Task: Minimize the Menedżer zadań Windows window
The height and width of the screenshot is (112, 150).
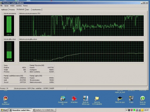Action: pyautogui.click(x=142, y=3)
